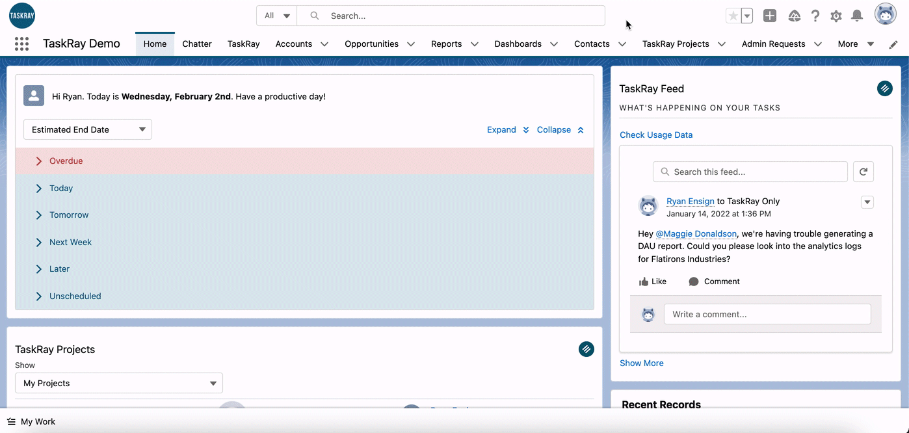Open the Opportunities tab
This screenshot has height=433, width=909.
pyautogui.click(x=371, y=44)
